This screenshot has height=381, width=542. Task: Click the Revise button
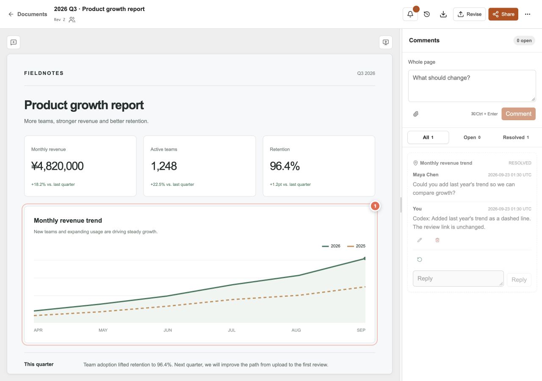pyautogui.click(x=469, y=14)
